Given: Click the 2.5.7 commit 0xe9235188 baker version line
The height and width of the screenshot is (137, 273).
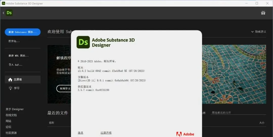Looking at the screenshot, I should pos(94,90).
